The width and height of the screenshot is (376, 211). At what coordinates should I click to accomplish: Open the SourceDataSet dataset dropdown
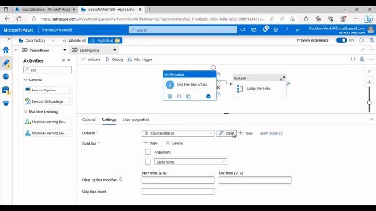(x=177, y=133)
